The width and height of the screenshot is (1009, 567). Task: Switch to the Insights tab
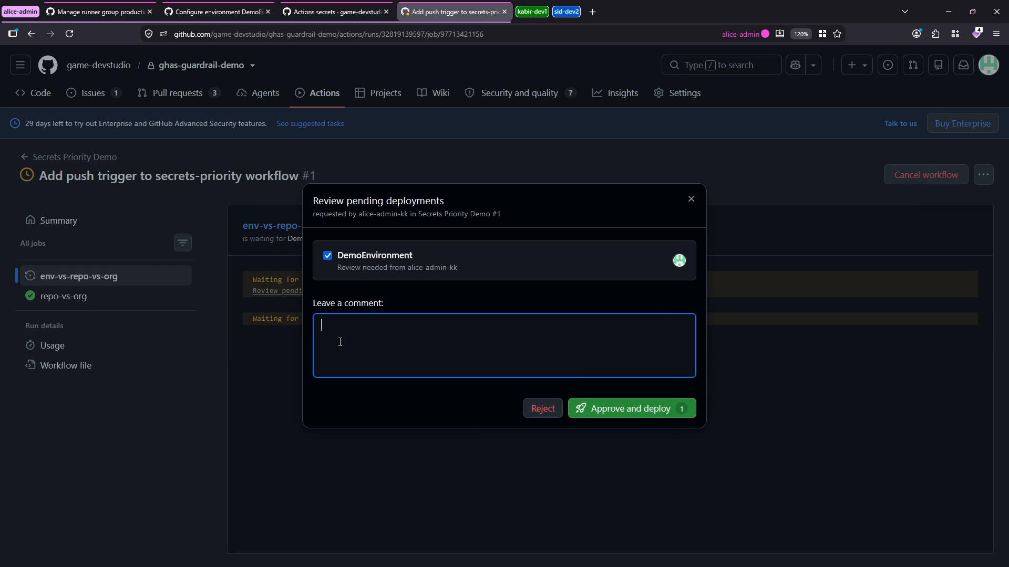coord(615,93)
